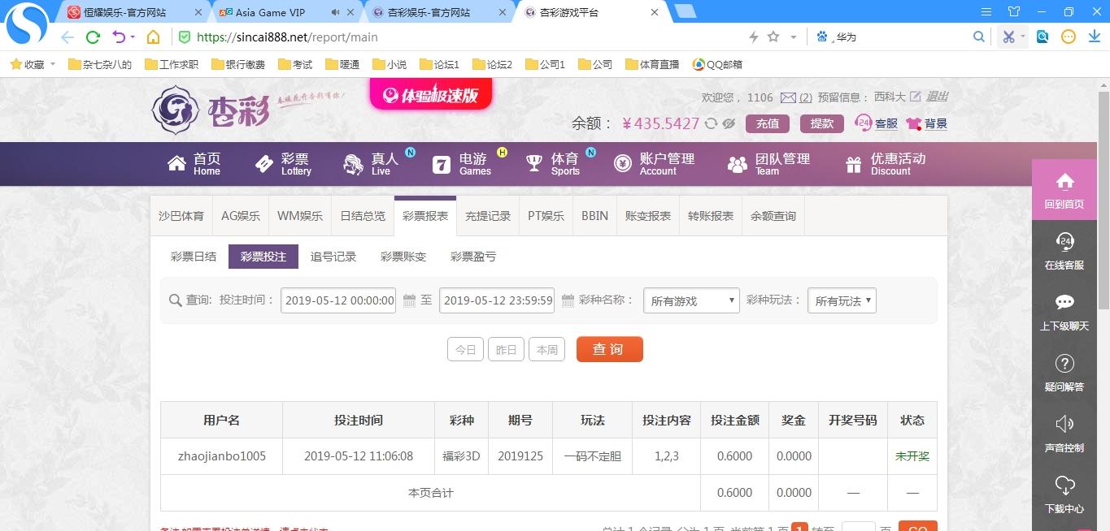Select 彩票日结 sub-tab
The image size is (1110, 531).
(194, 257)
